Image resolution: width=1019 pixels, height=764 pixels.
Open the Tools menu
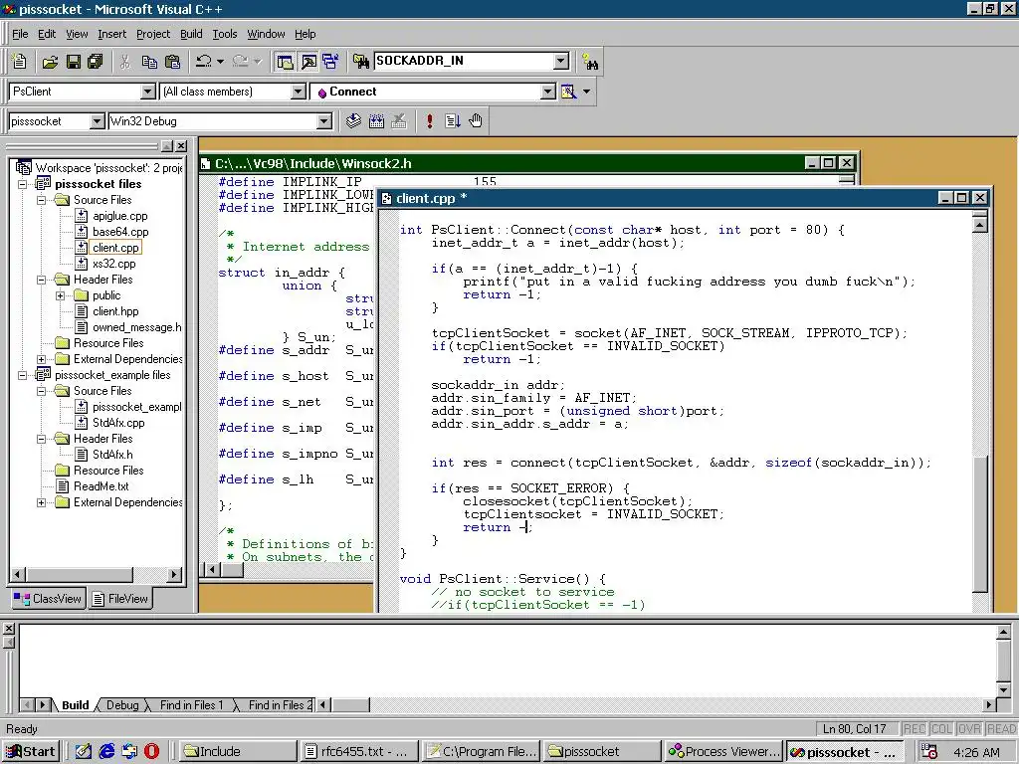[225, 34]
